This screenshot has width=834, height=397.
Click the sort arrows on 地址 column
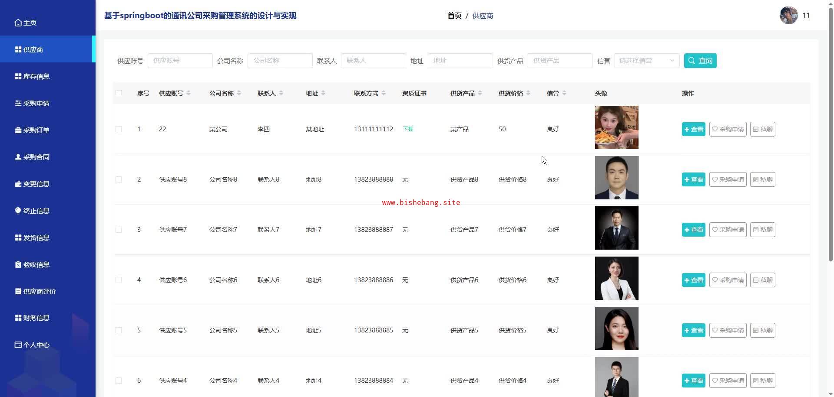[323, 93]
